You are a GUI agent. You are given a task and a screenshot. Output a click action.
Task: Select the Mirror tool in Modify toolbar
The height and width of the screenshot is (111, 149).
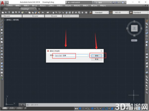pyautogui.click(x=147, y=27)
